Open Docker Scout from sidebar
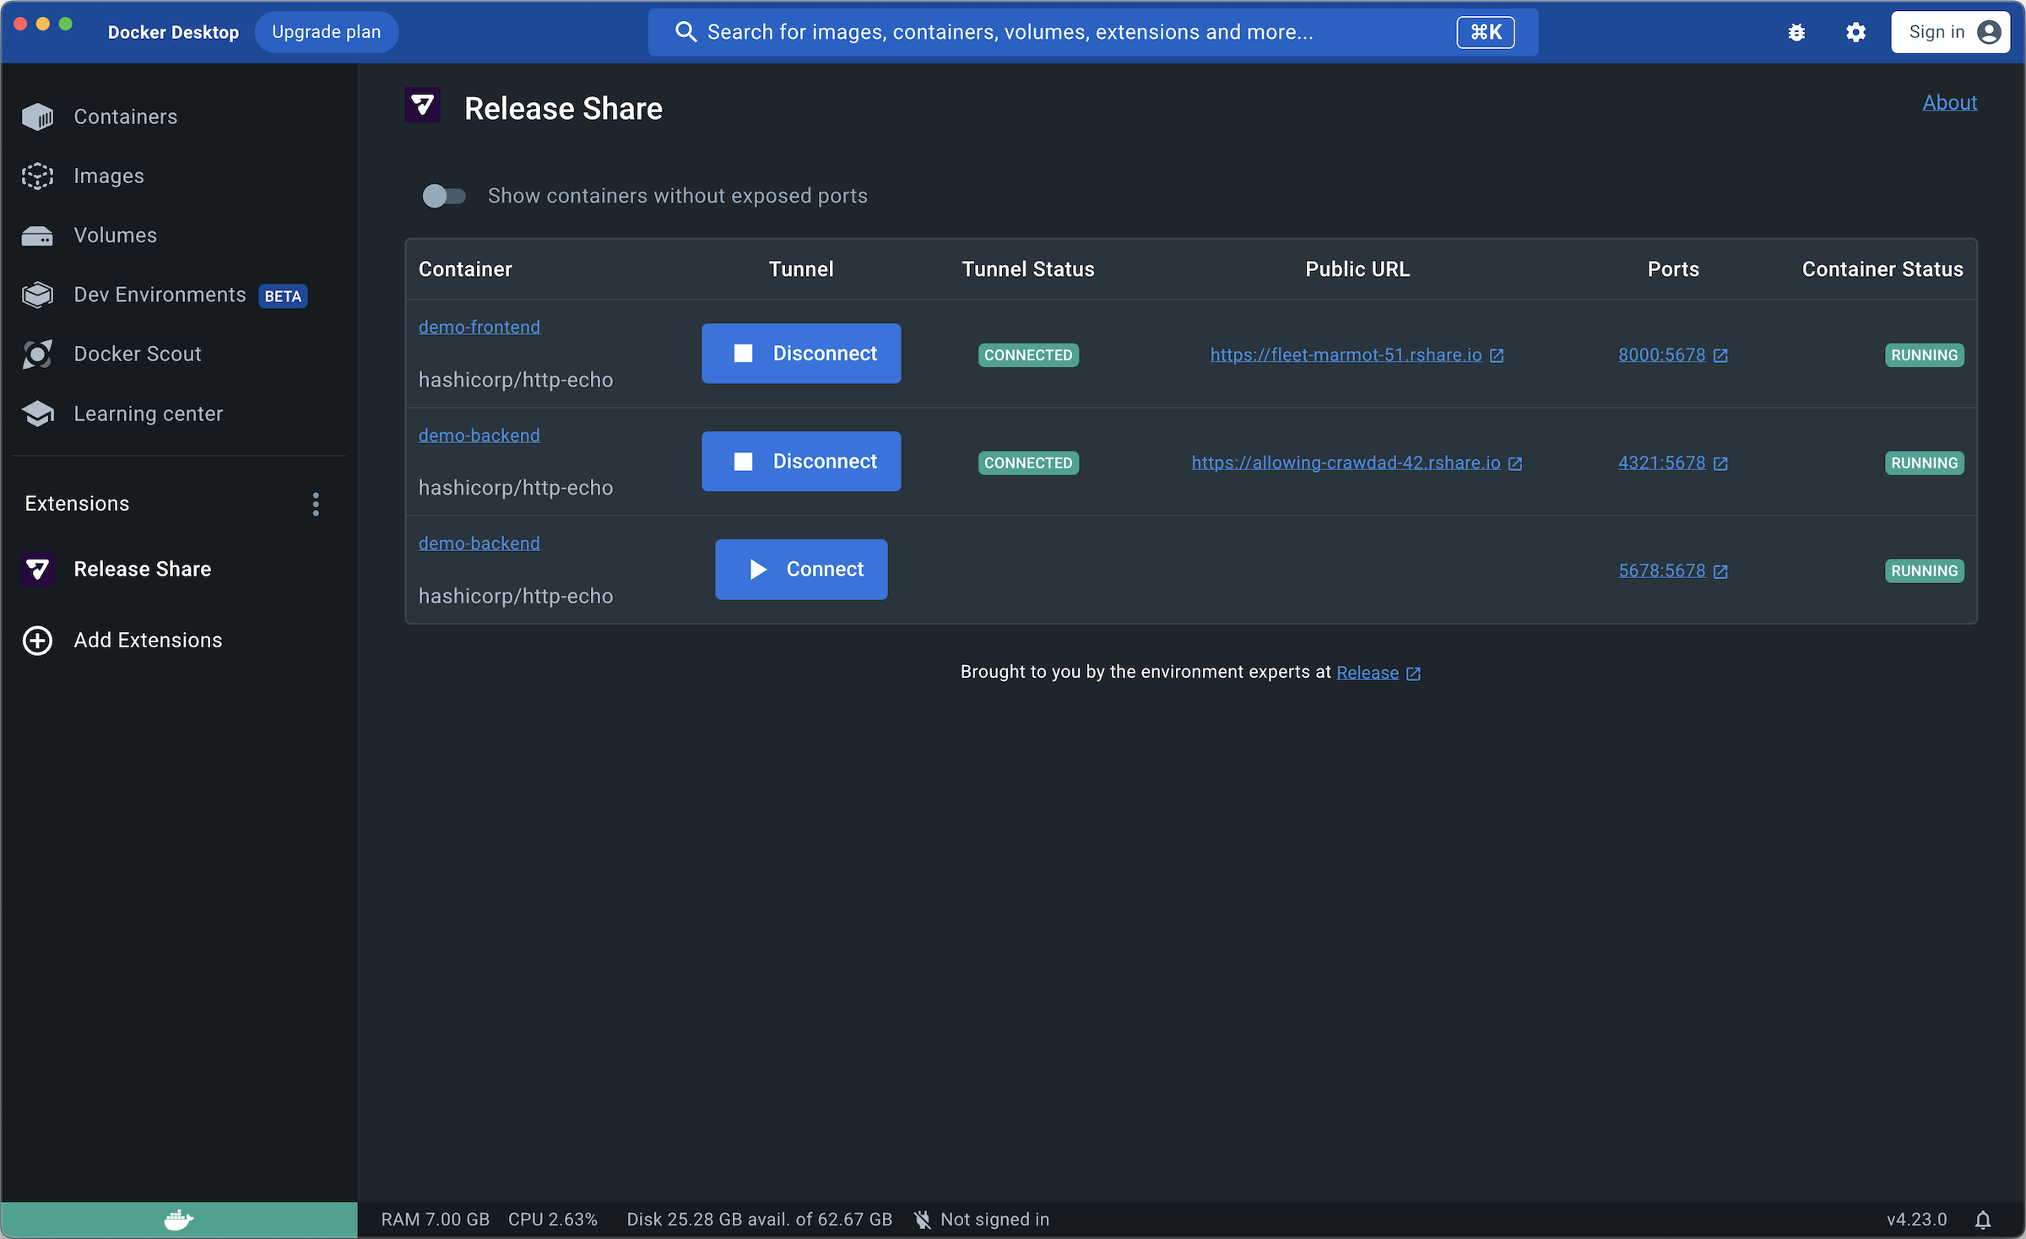Viewport: 2026px width, 1239px height. [x=137, y=354]
